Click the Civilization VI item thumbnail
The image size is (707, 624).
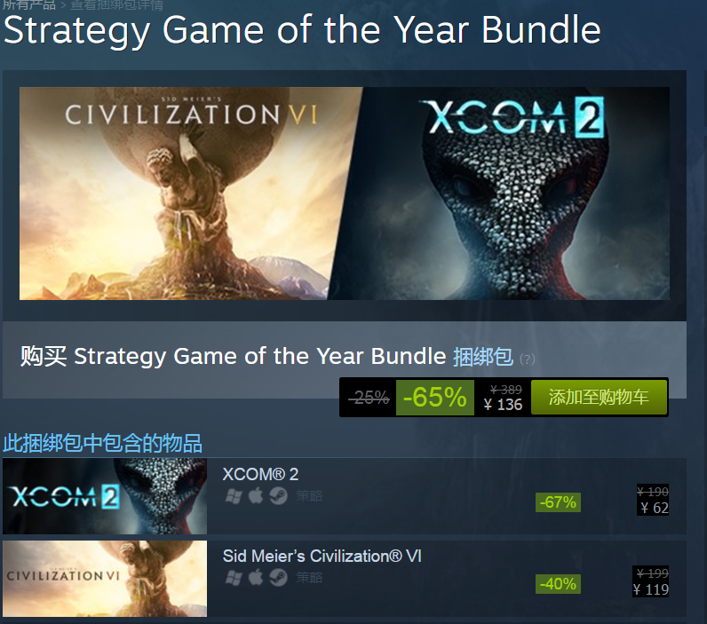click(x=105, y=578)
